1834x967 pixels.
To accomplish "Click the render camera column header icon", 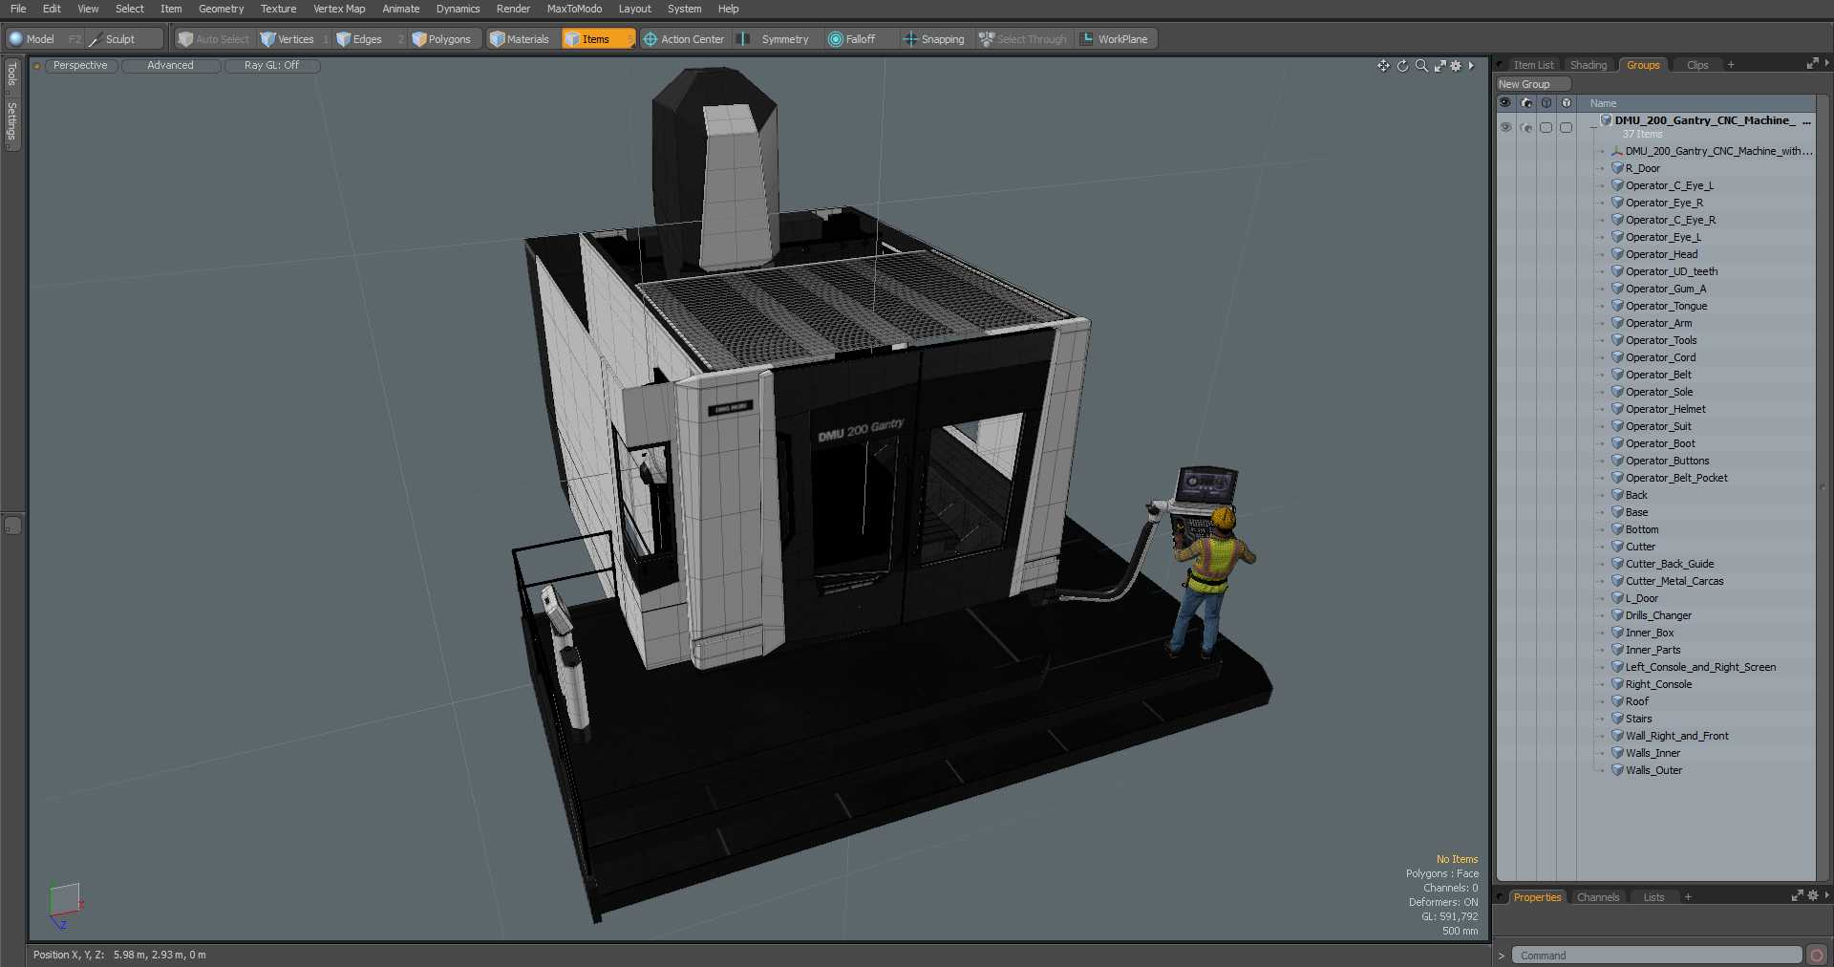I will click(1526, 103).
